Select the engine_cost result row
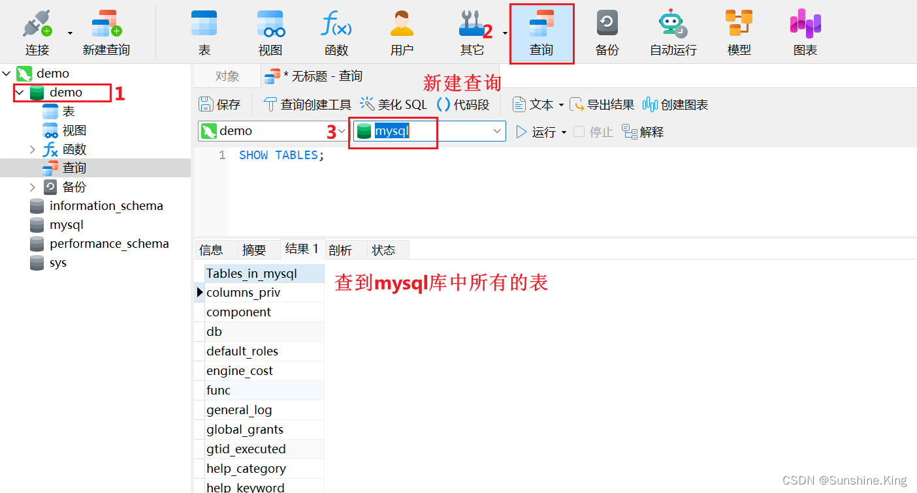917x493 pixels. 265,371
